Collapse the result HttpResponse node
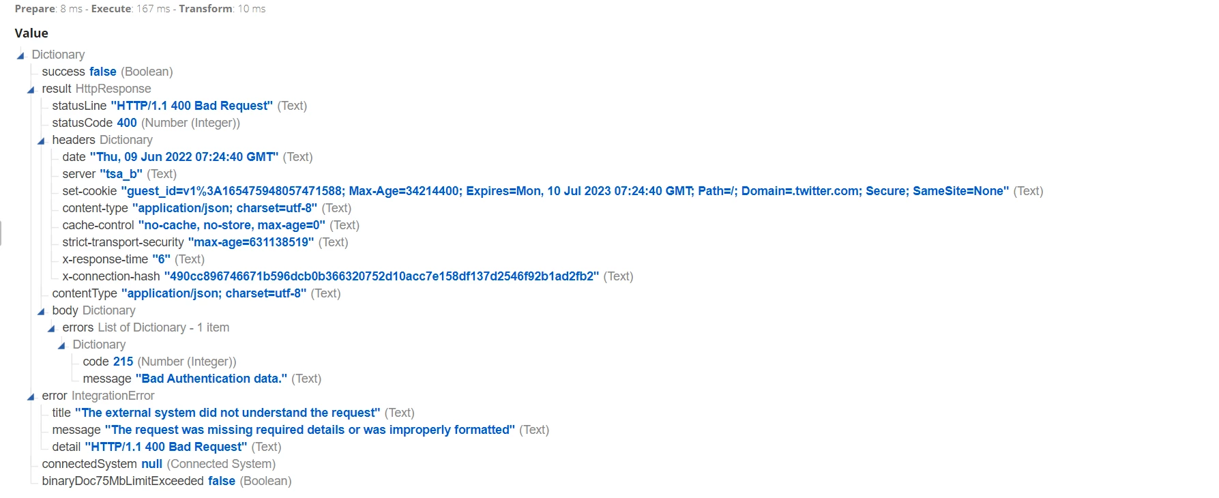Viewport: 1219px width, 498px height. point(31,89)
